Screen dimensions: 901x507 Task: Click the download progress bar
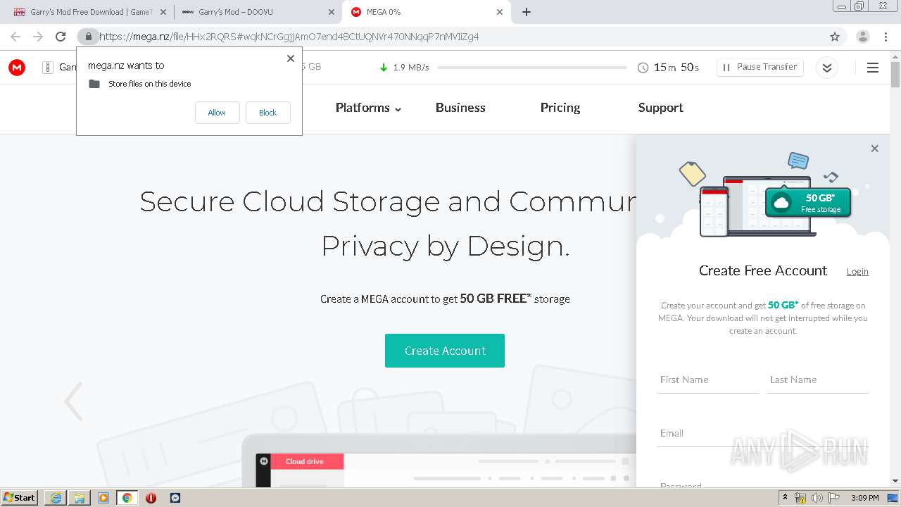pos(531,68)
